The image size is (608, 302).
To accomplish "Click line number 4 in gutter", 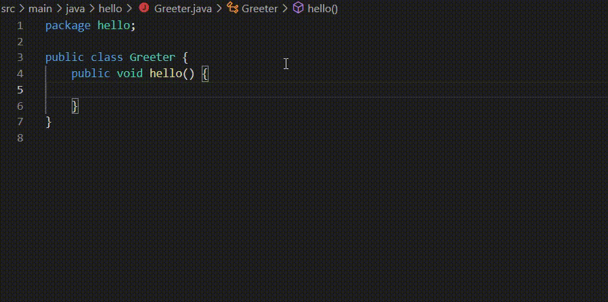I will pyautogui.click(x=20, y=74).
